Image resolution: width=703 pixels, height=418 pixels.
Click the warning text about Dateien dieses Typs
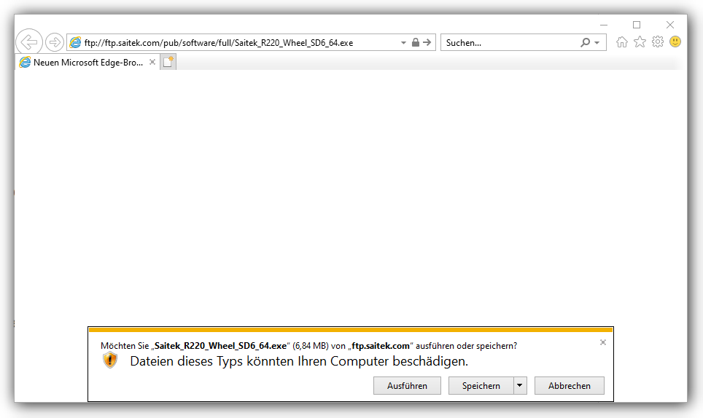click(x=299, y=361)
